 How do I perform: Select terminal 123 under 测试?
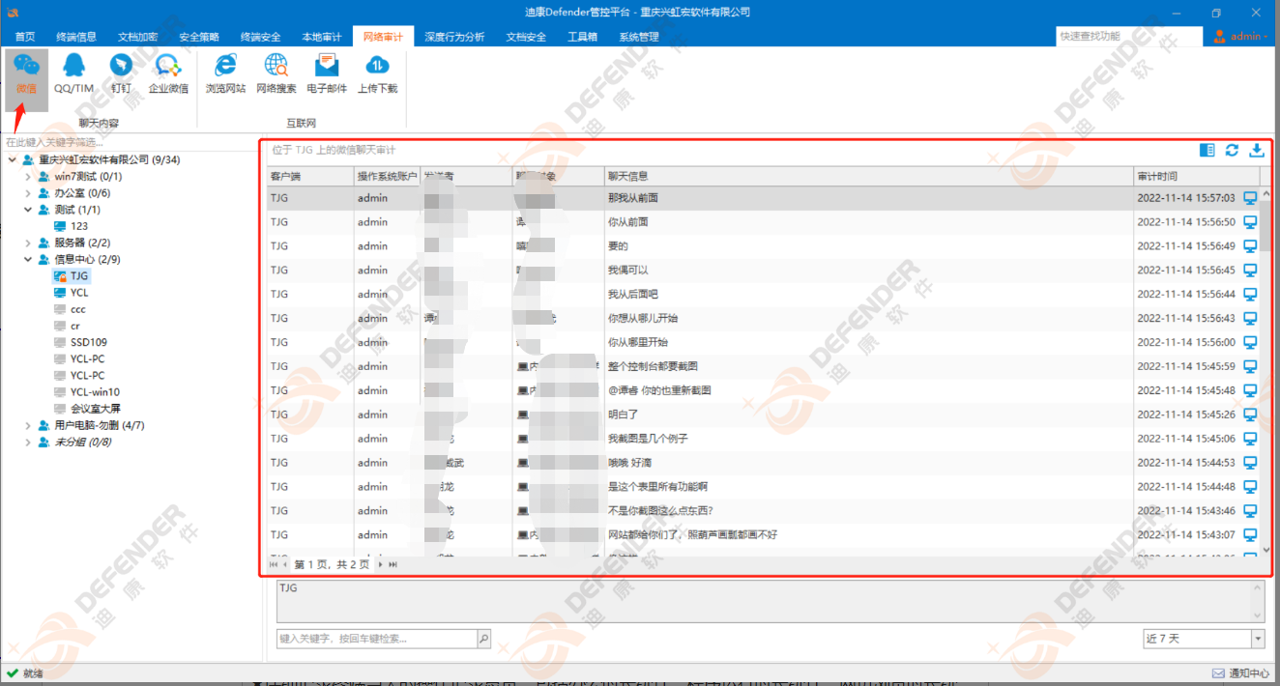[79, 226]
